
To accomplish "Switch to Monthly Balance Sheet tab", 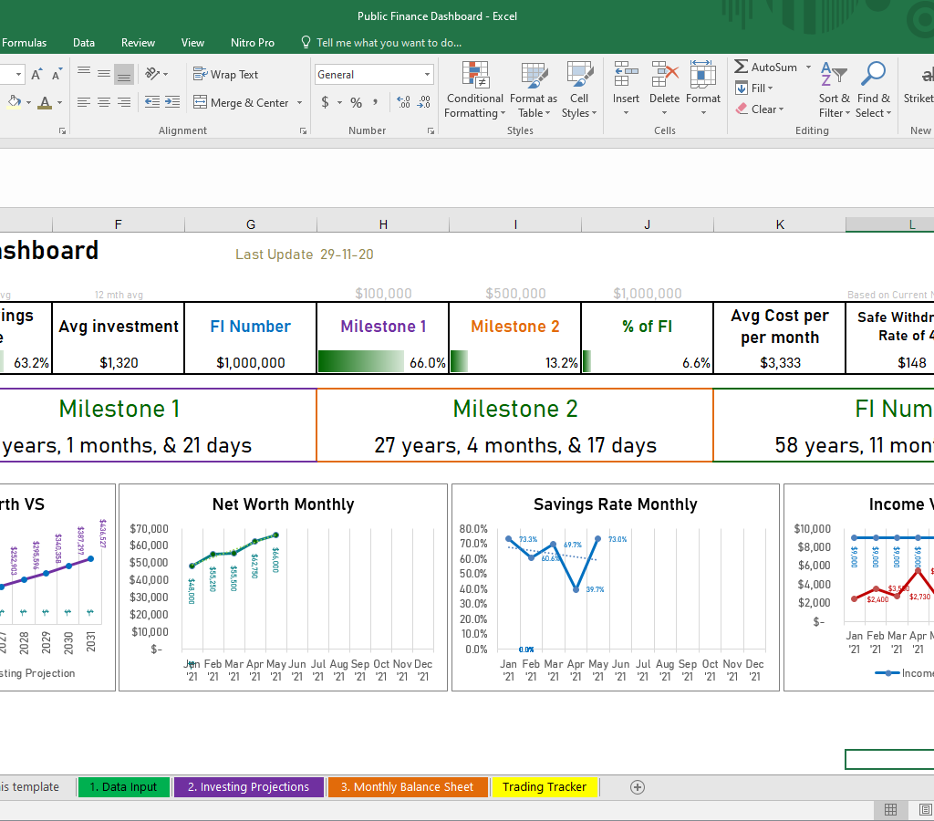I will [407, 787].
